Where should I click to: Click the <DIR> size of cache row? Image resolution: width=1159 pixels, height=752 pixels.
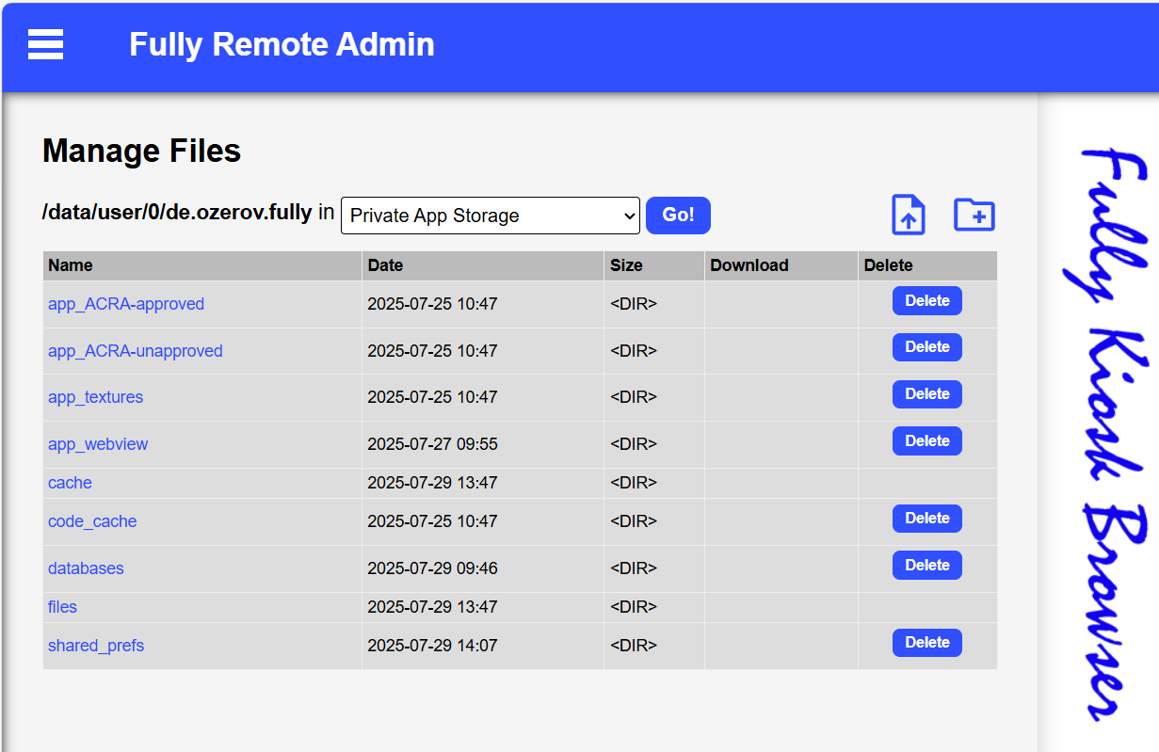pos(634,483)
